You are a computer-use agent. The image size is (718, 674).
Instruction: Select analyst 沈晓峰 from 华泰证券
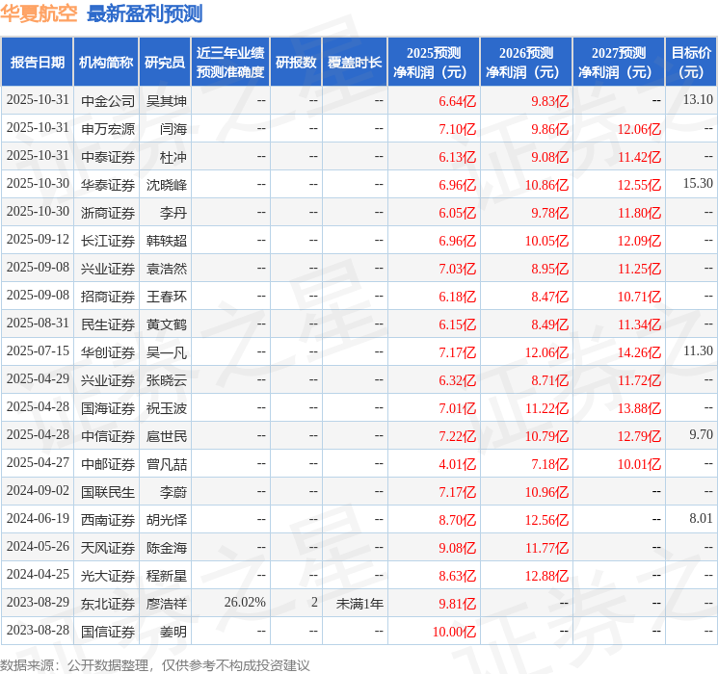[x=166, y=184]
